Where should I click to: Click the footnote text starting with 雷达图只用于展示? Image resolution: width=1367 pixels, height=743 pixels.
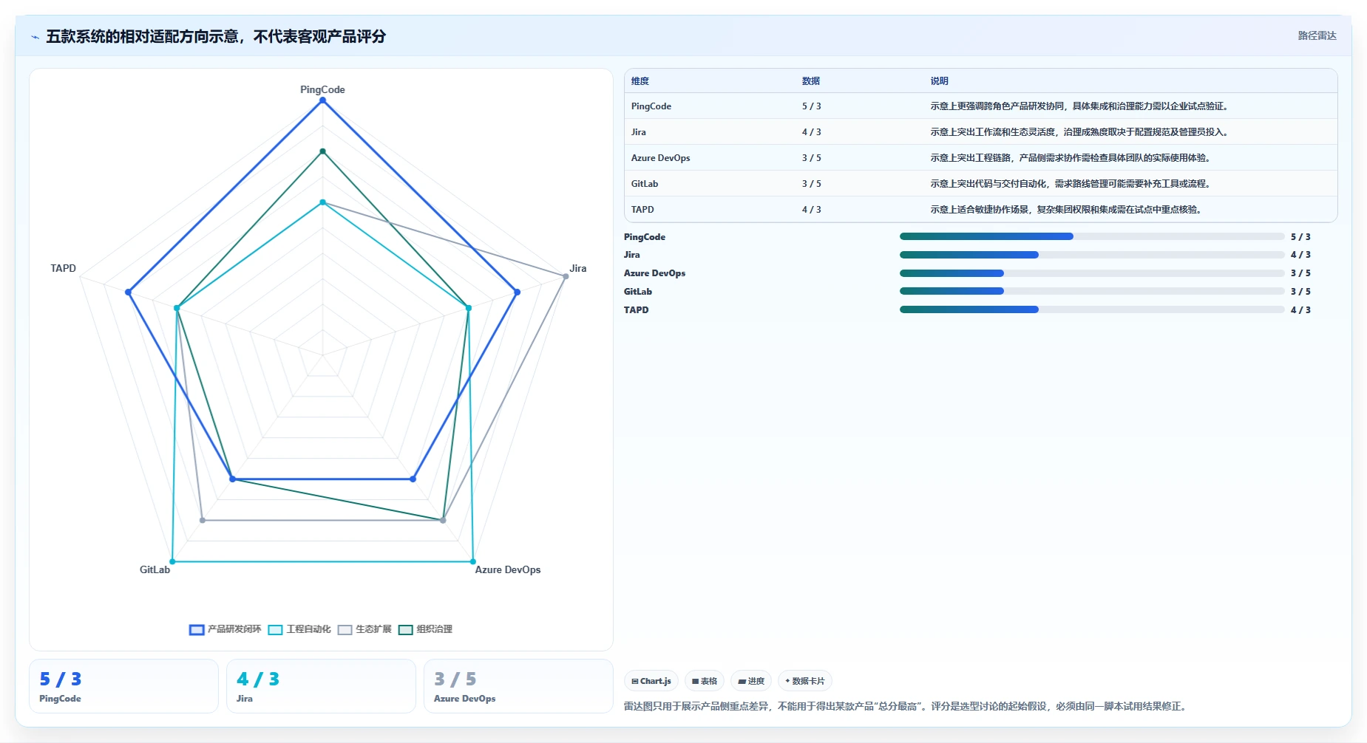pos(906,706)
